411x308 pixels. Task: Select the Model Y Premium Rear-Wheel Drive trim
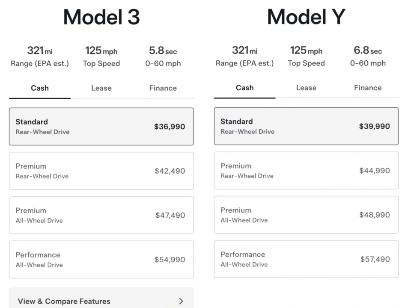click(x=306, y=170)
